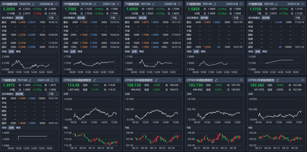Close the CFFEX2年期国债期货 panel

coord(302,80)
